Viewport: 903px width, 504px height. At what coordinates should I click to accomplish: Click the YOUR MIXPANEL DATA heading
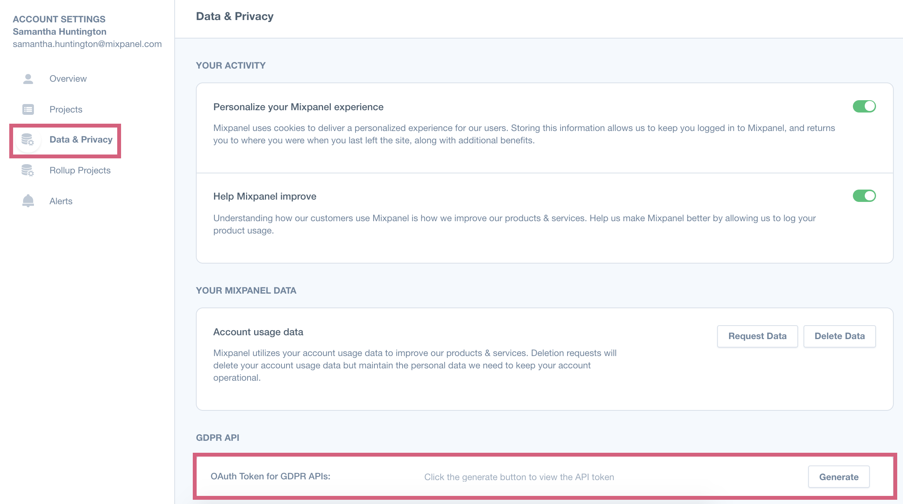pyautogui.click(x=246, y=291)
